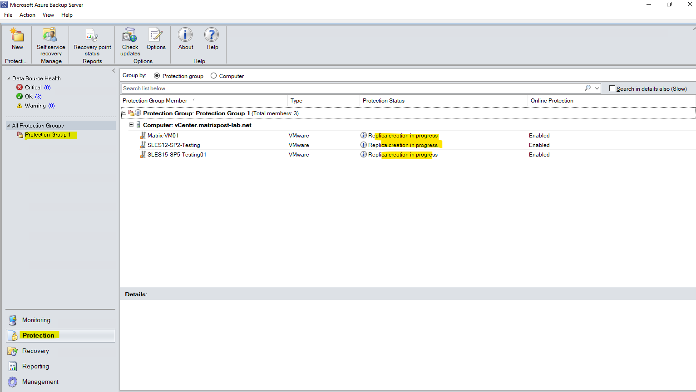Click the Critical red error icon
Image resolution: width=696 pixels, height=392 pixels.
coord(20,87)
